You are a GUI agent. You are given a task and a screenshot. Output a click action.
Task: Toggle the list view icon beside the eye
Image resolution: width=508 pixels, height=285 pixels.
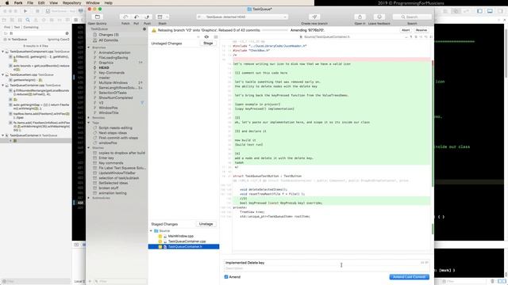pos(216,37)
